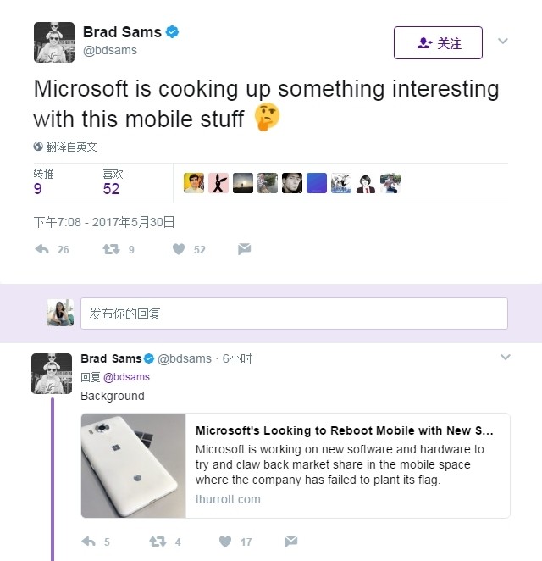The image size is (542, 561).
Task: Click the first liker's avatar
Action: coord(194,182)
